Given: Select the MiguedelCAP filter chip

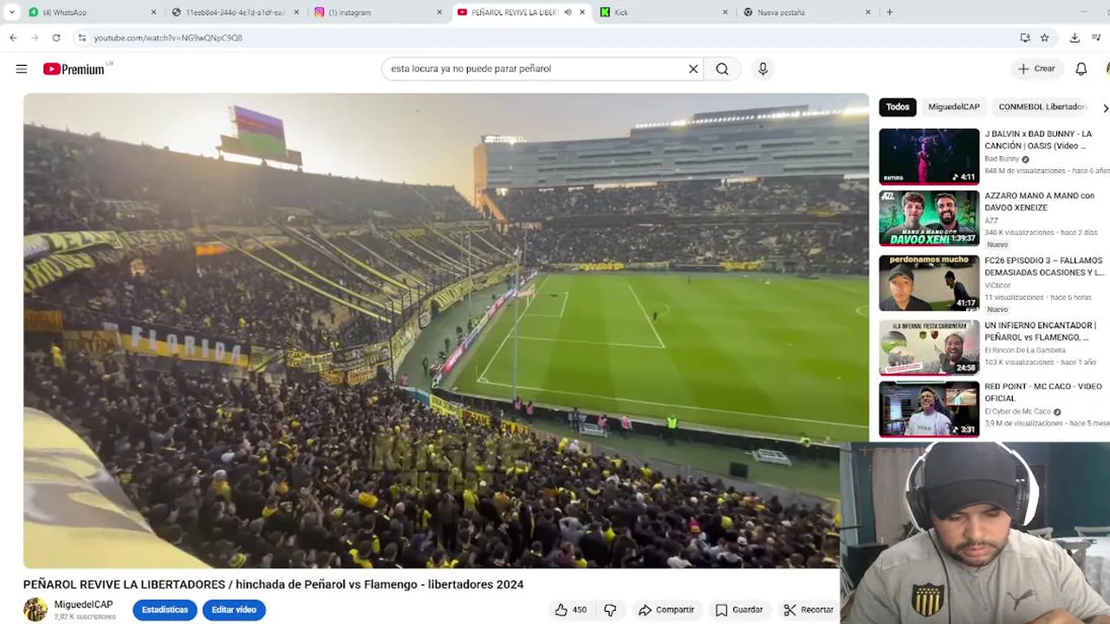Looking at the screenshot, I should click(954, 107).
